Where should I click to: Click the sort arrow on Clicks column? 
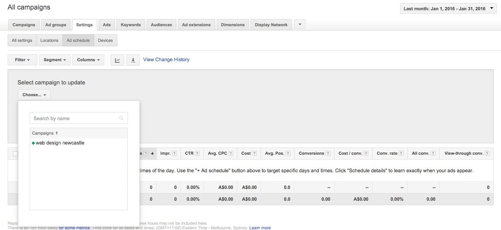(152, 153)
